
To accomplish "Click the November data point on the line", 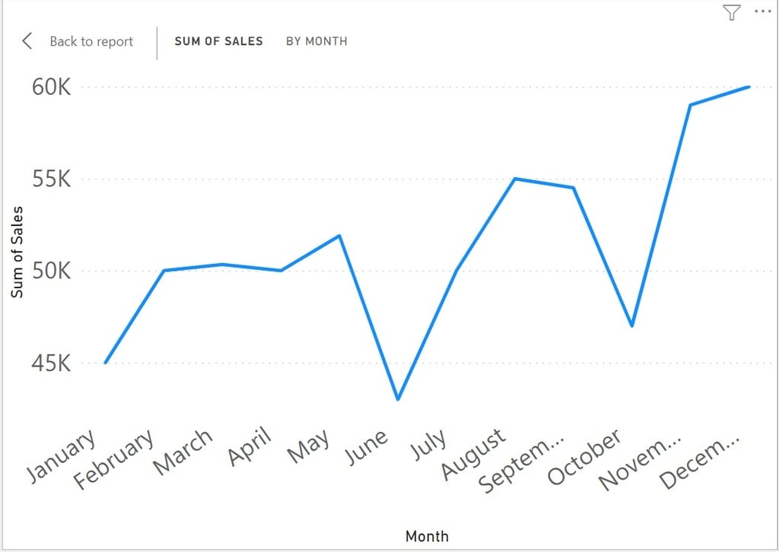I will pyautogui.click(x=688, y=104).
